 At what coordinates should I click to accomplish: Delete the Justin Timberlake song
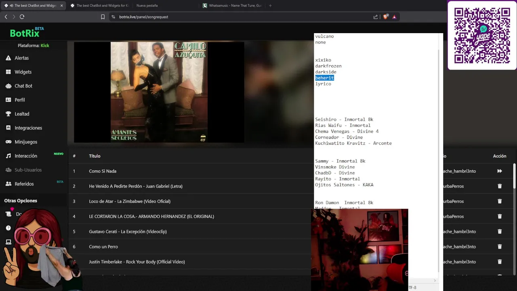coord(500,262)
